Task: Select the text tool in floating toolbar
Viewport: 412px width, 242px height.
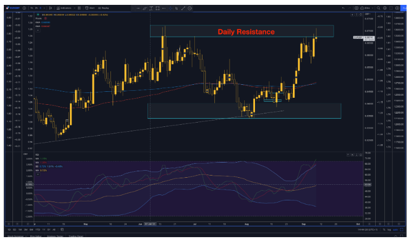Action: 151,8
